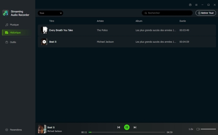Maximize the application window
218x135 pixels.
pos(209,5)
